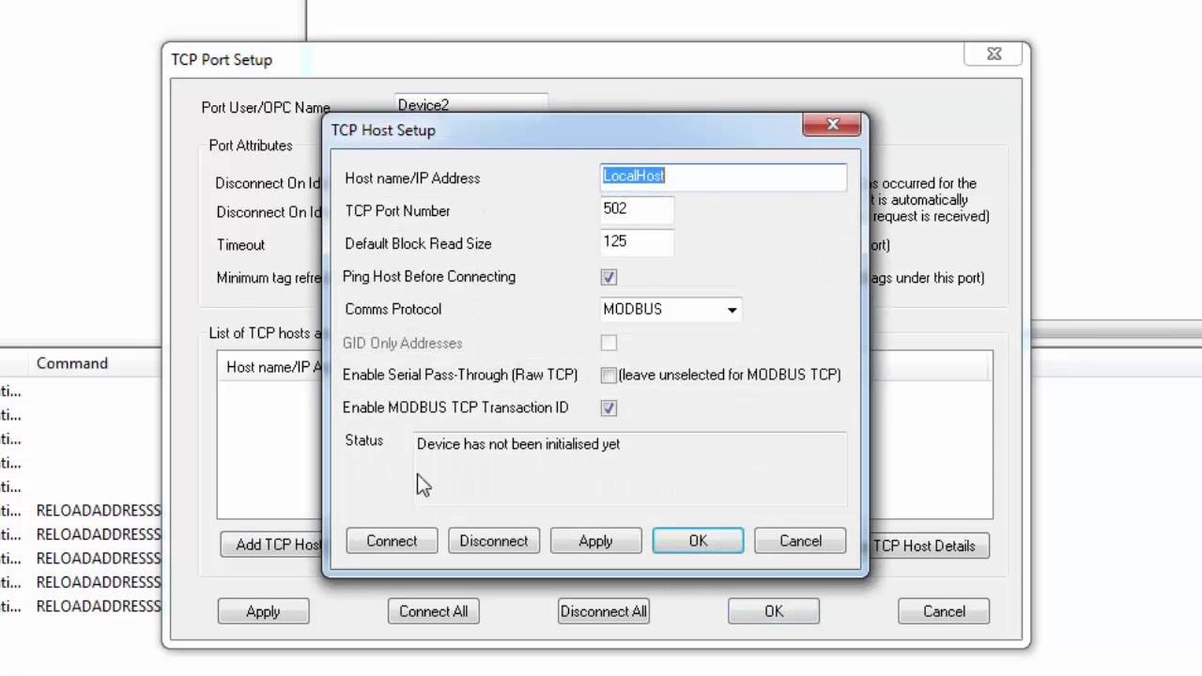Click Connect All in TCP Port Setup
This screenshot has width=1202, height=676.
tap(433, 611)
